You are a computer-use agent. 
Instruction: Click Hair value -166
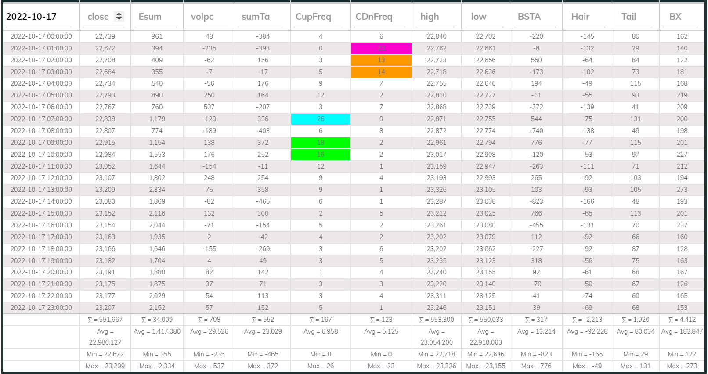[587, 201]
